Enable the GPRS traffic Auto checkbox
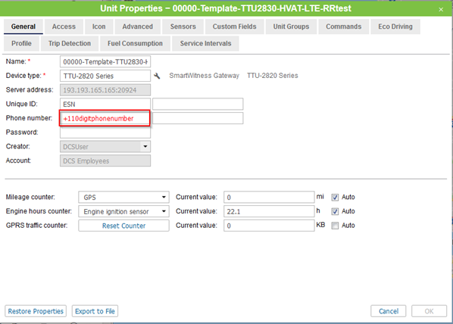Screen dimensions: 453x324 335,226
